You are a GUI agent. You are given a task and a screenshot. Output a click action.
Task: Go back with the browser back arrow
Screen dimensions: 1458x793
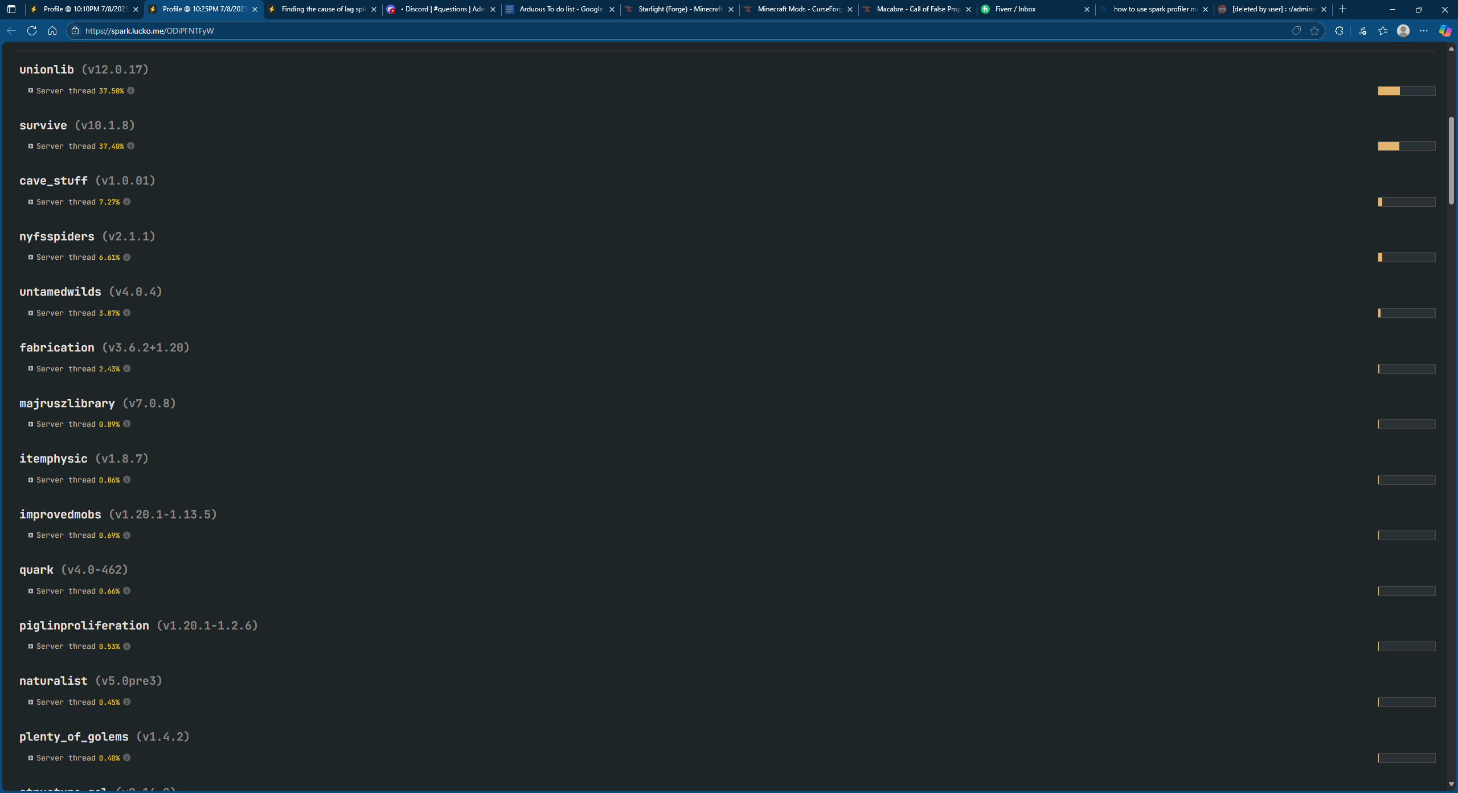[11, 31]
